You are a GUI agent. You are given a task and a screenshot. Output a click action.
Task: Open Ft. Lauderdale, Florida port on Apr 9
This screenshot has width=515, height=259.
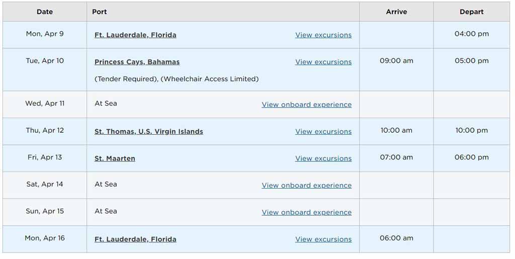coord(135,35)
